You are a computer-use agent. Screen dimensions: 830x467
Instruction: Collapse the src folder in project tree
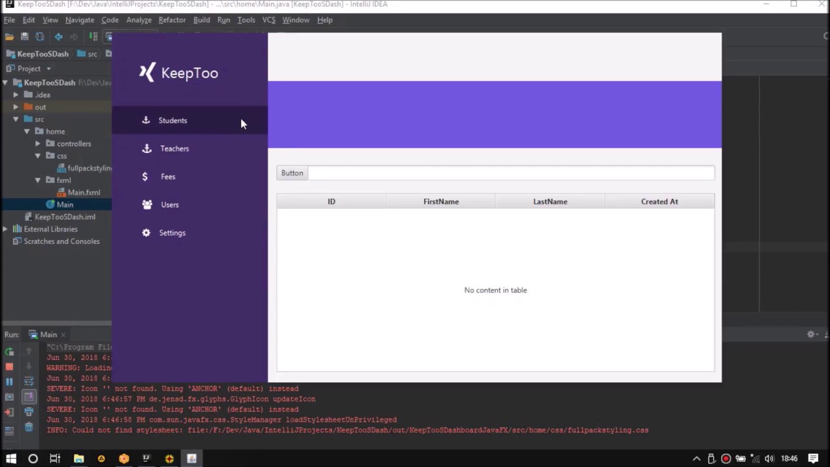[16, 119]
